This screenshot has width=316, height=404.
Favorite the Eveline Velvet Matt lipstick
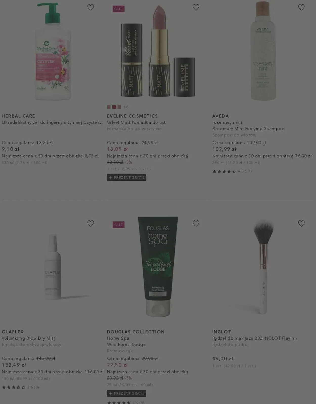[196, 7]
